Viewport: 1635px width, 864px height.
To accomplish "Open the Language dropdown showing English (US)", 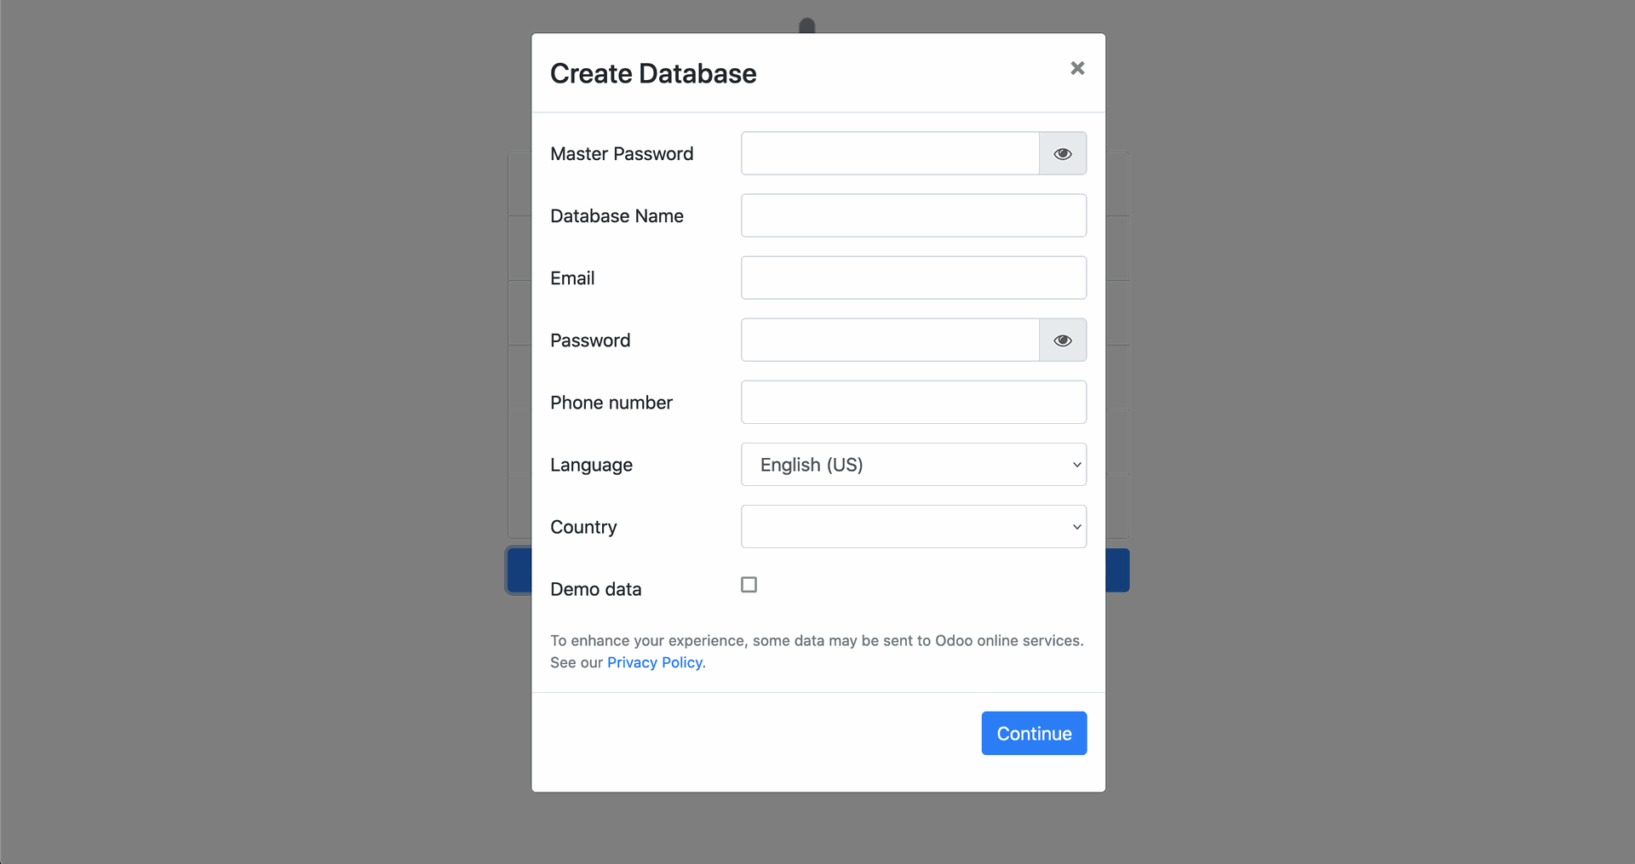I will (913, 465).
